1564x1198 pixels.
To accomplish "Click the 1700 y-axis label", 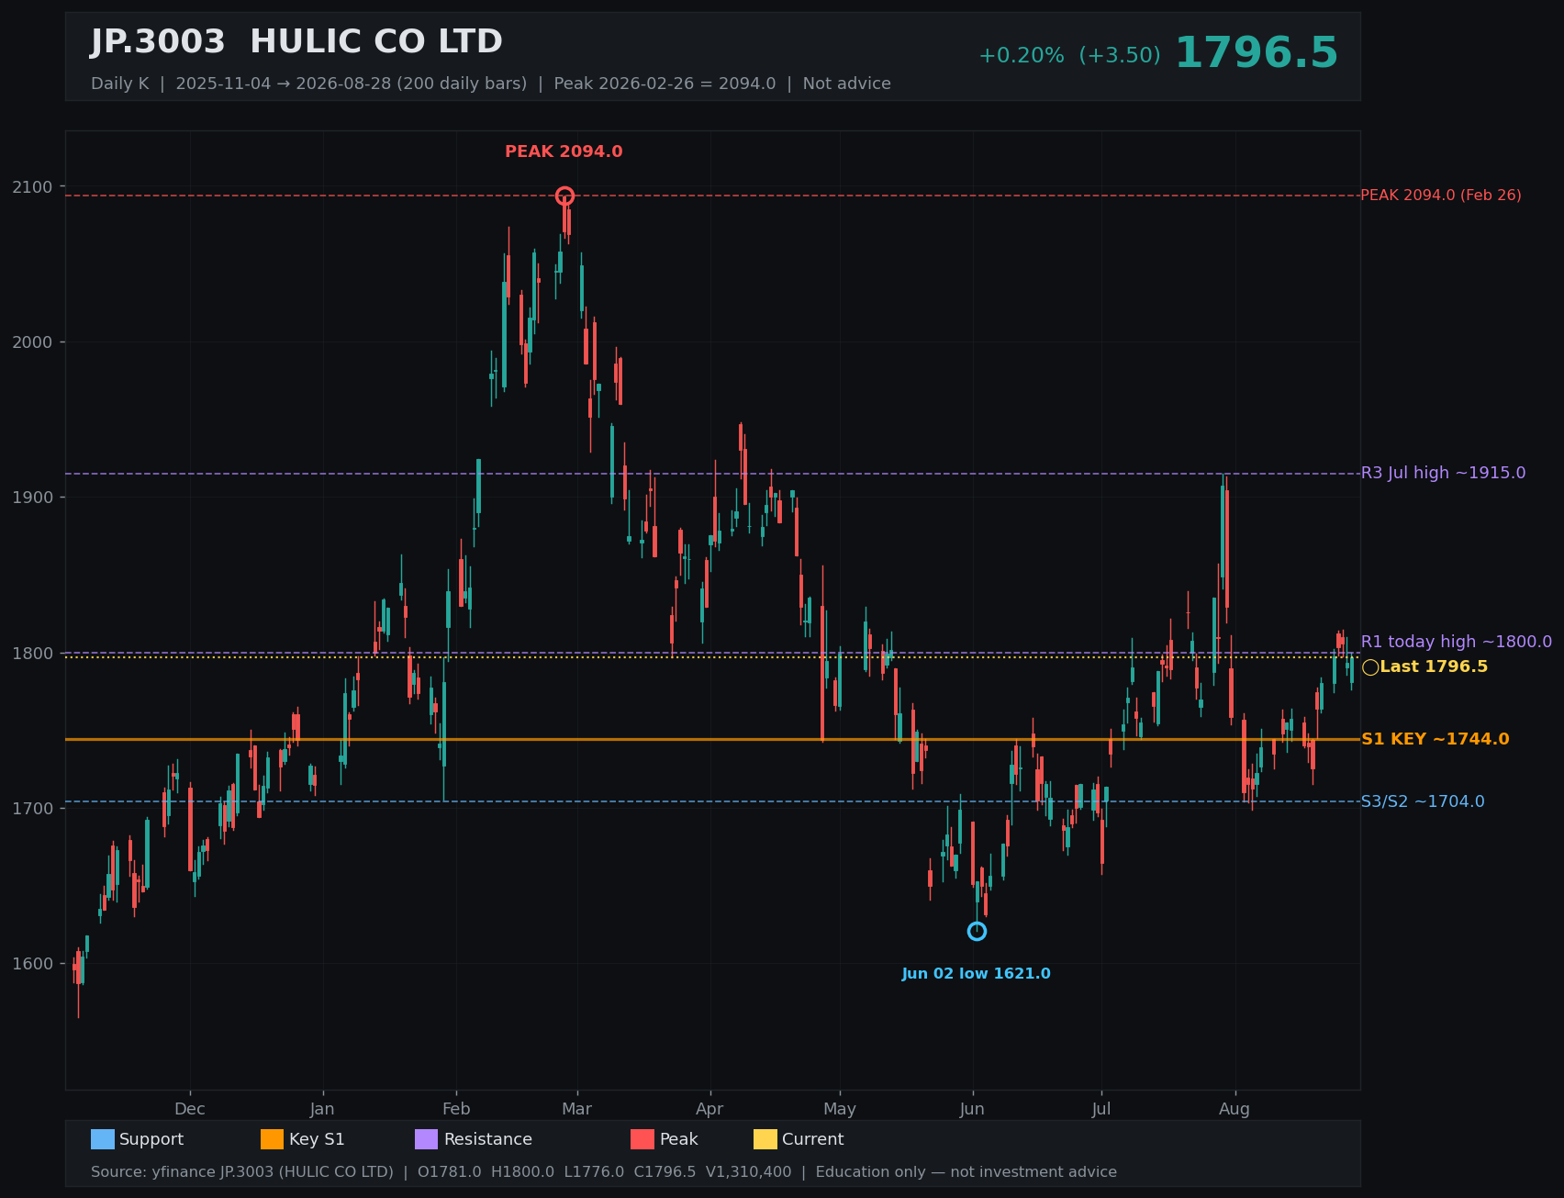I will 33,808.
